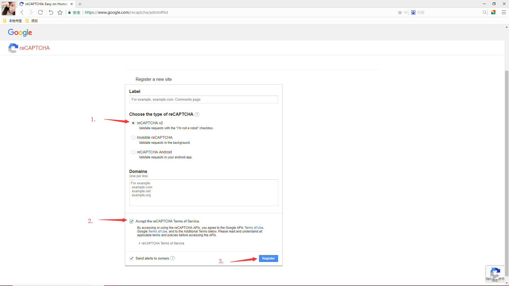Expand reCAPTCHA Terms of Service section

[162, 243]
